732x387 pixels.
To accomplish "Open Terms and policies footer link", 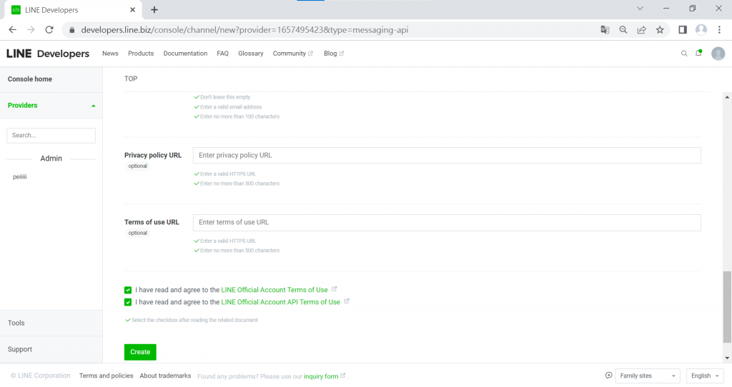I will pyautogui.click(x=106, y=376).
